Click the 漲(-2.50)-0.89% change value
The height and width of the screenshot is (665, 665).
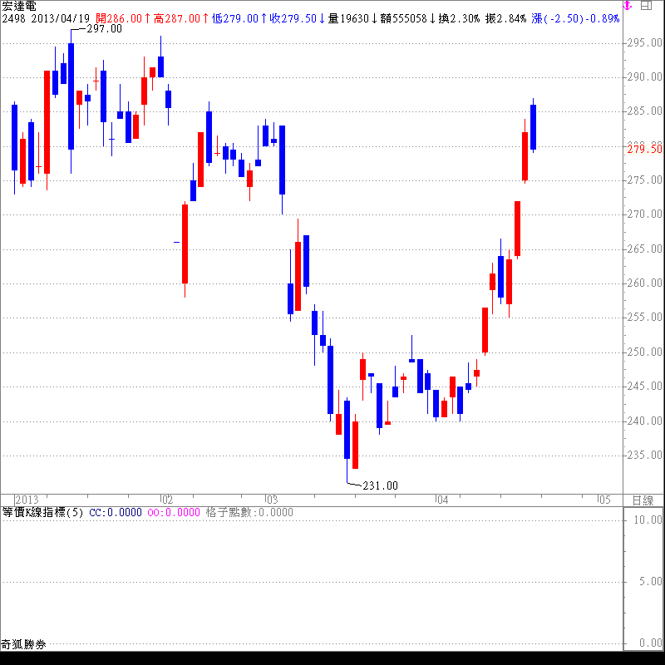575,17
